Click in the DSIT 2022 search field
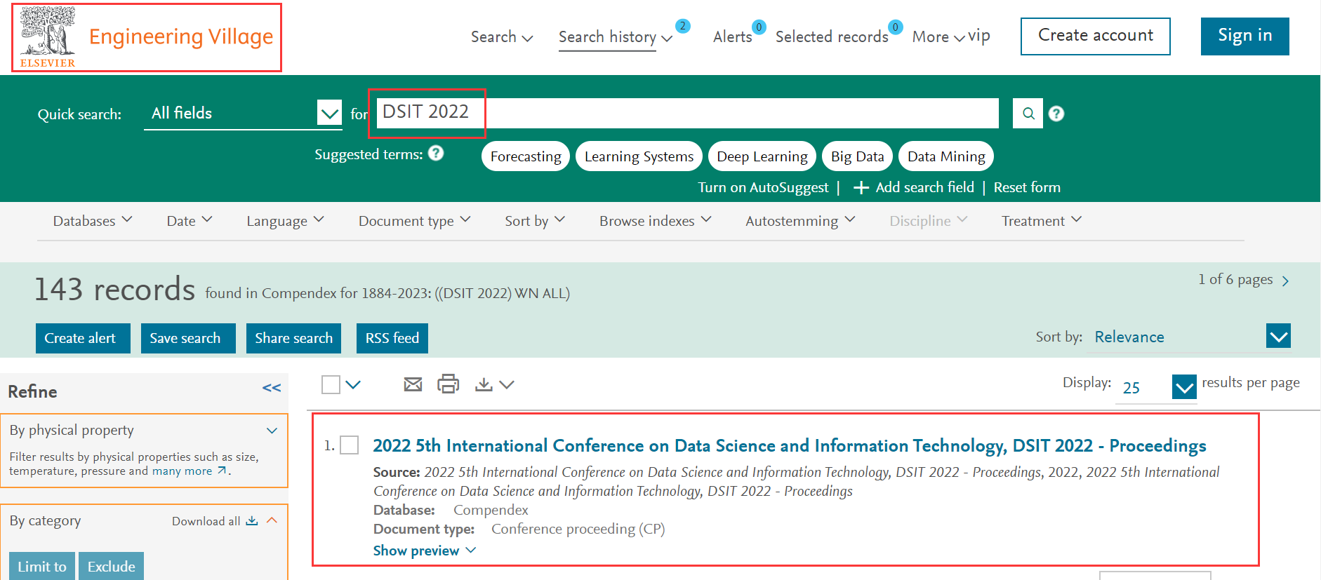The image size is (1321, 580). click(x=686, y=113)
